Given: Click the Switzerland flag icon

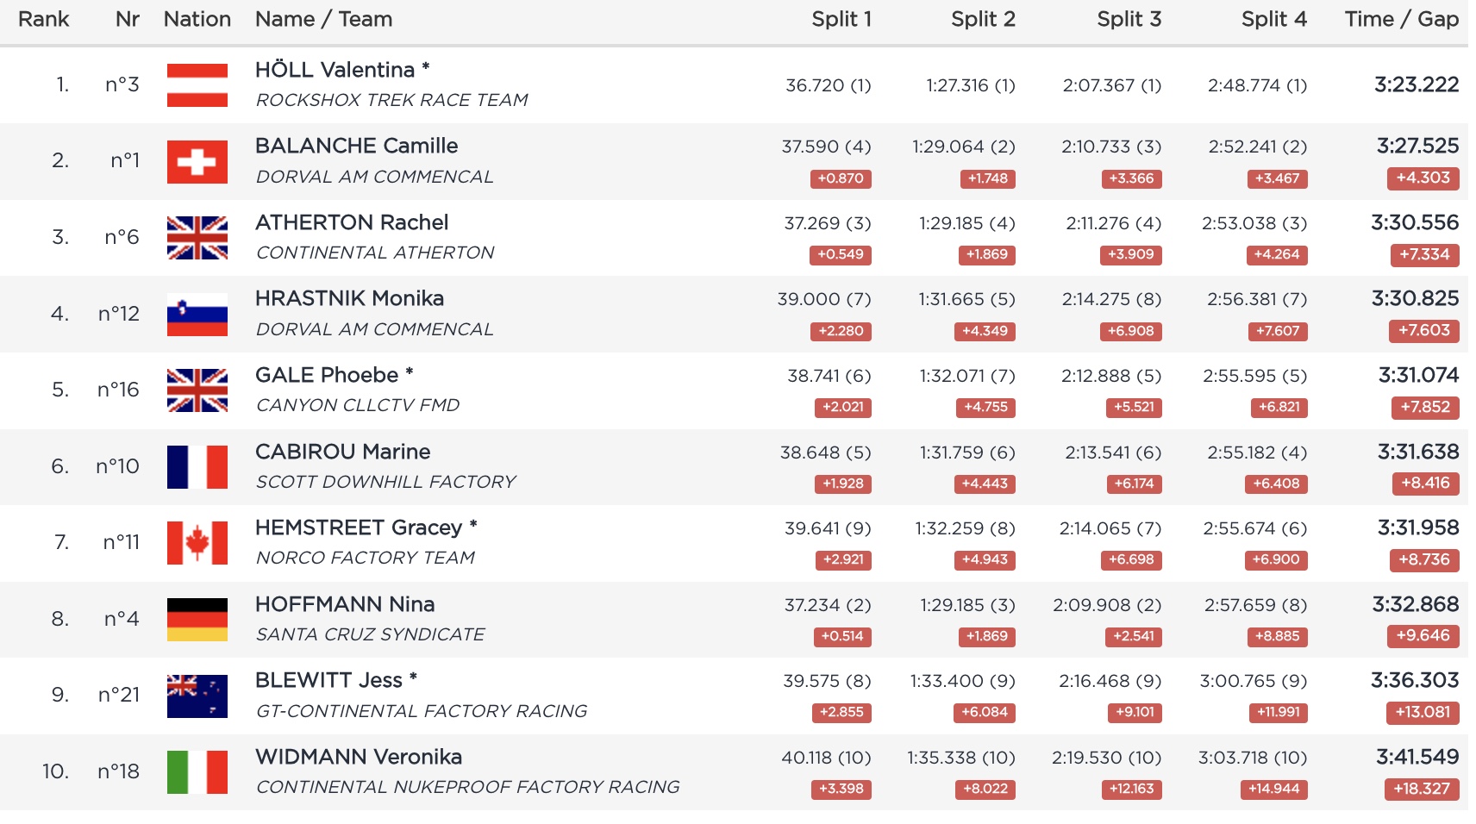Looking at the screenshot, I should coord(197,162).
